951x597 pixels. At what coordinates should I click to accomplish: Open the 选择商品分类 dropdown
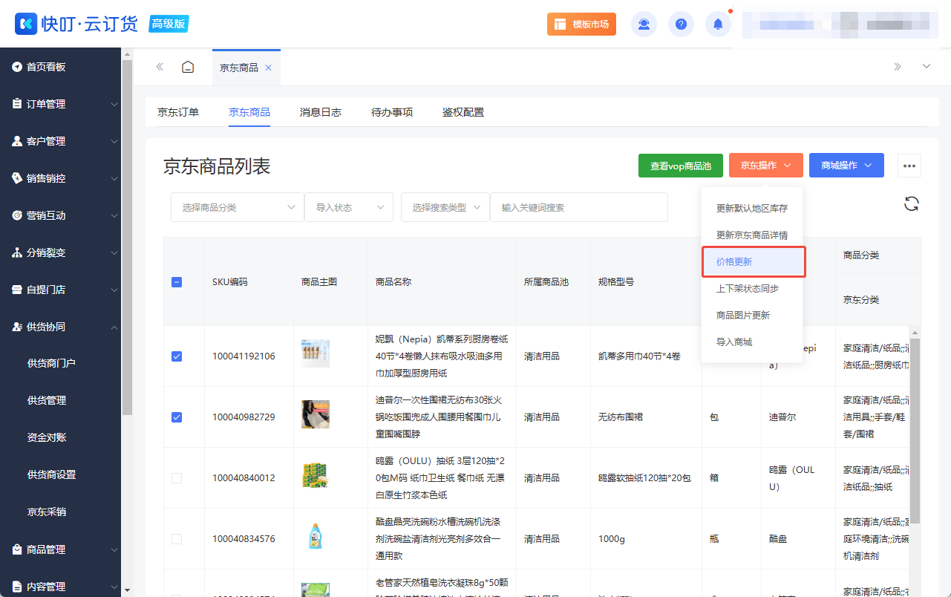(x=238, y=207)
